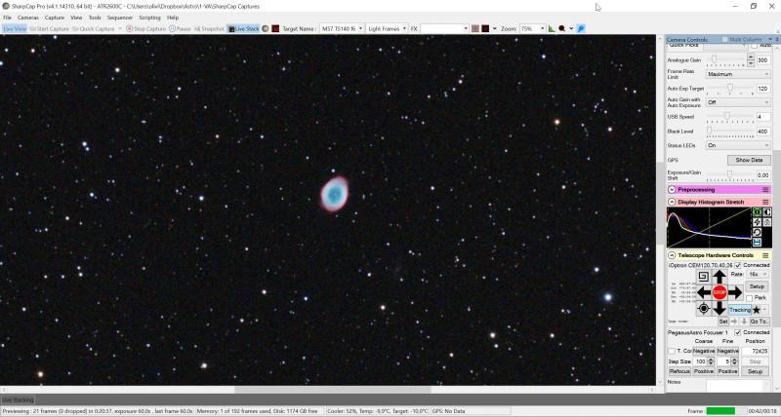The image size is (781, 417).
Task: Open the Zoom 75% dropdown
Action: [x=532, y=29]
